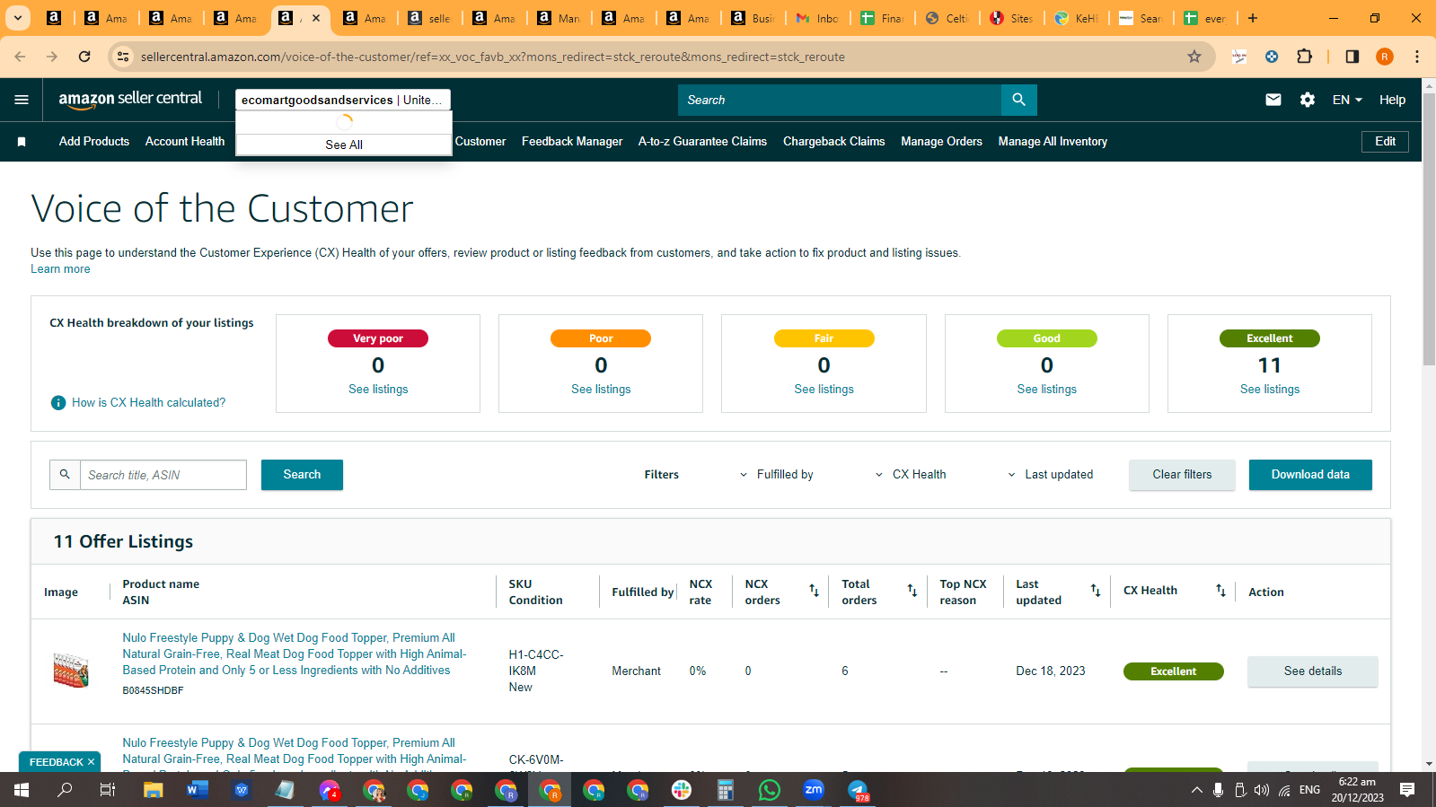Open the Chrome tab search dropdown arrow

pyautogui.click(x=17, y=18)
